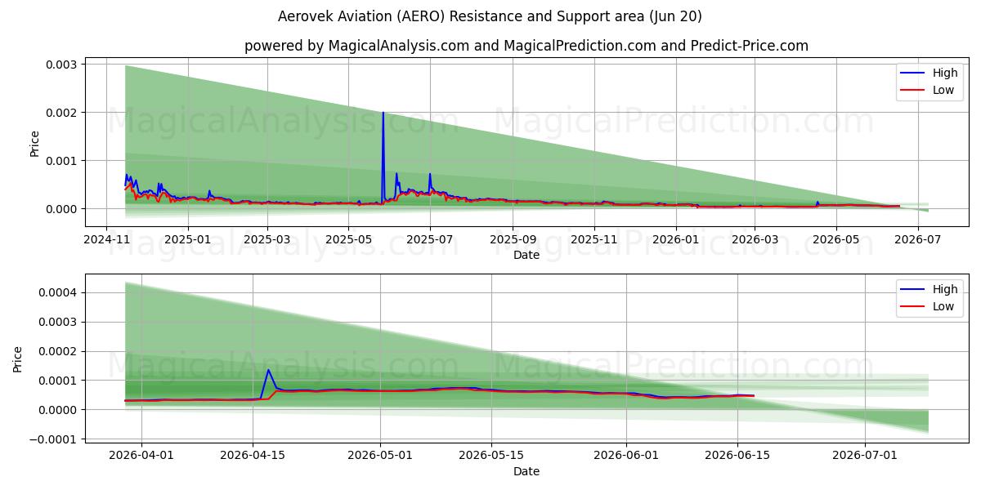
Task: Click the 'Price' axis title of the top chart
Action: [34, 144]
